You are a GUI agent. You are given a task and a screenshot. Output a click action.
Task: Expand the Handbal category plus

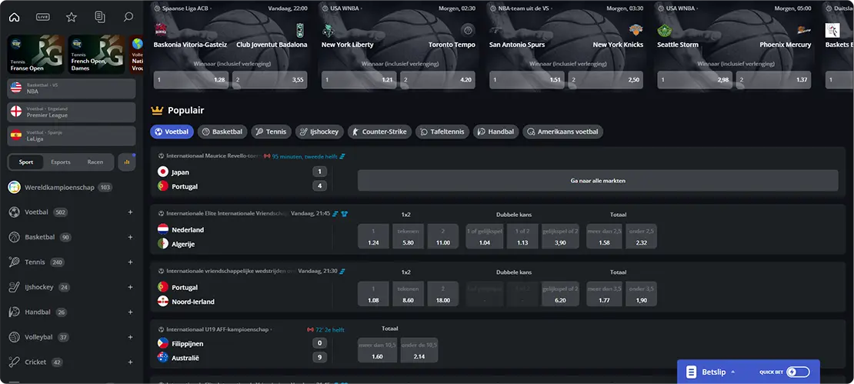click(130, 312)
